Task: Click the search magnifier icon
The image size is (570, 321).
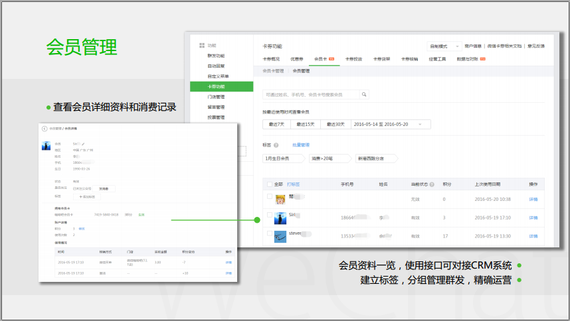Action: coord(364,95)
